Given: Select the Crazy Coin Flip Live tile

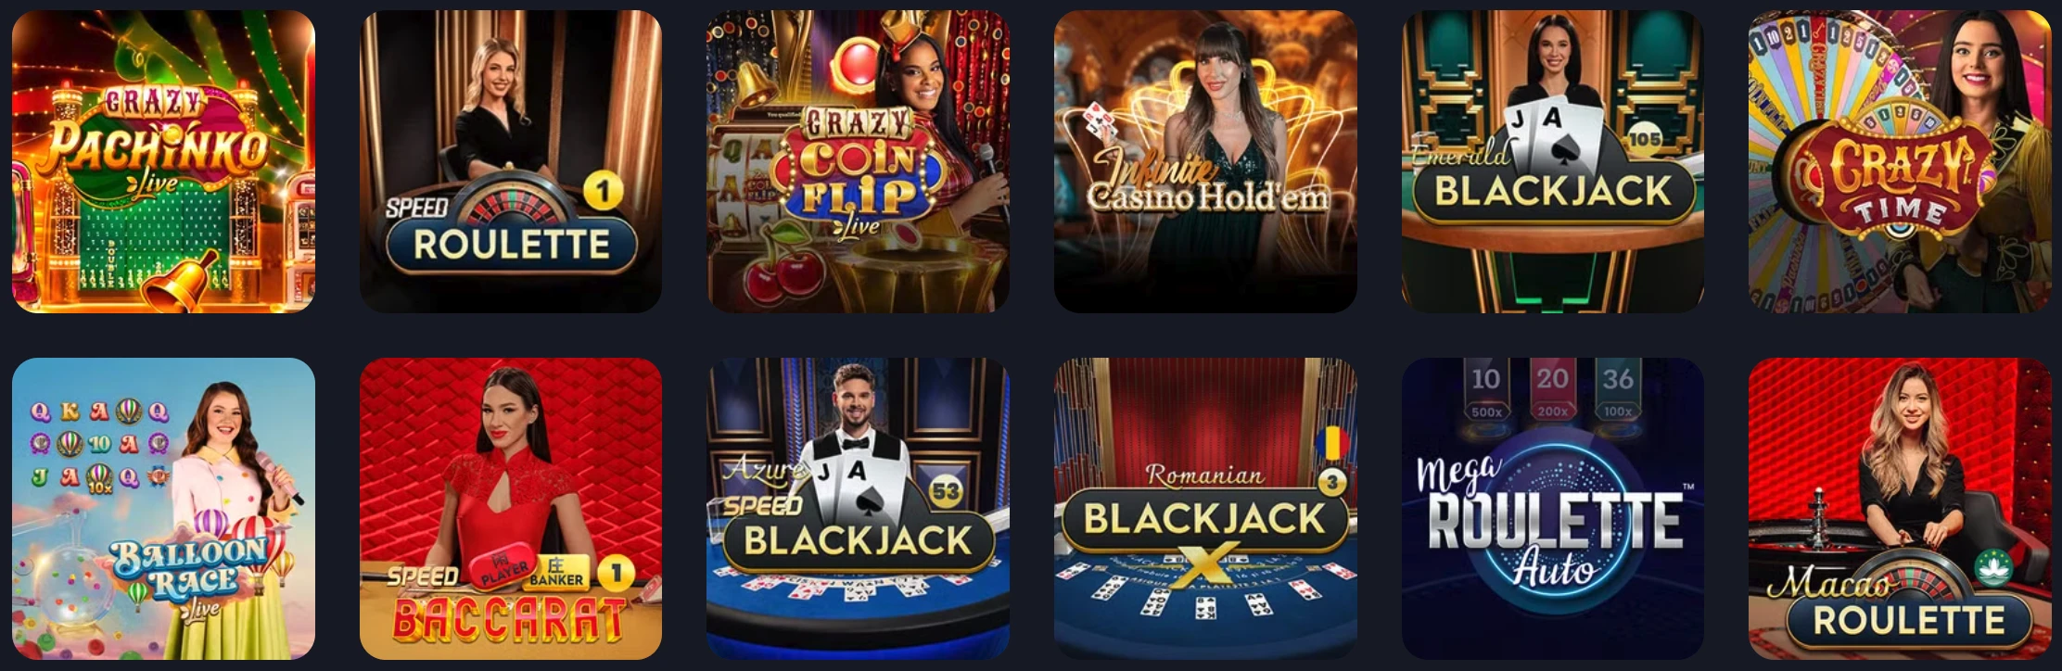Looking at the screenshot, I should pyautogui.click(x=858, y=161).
